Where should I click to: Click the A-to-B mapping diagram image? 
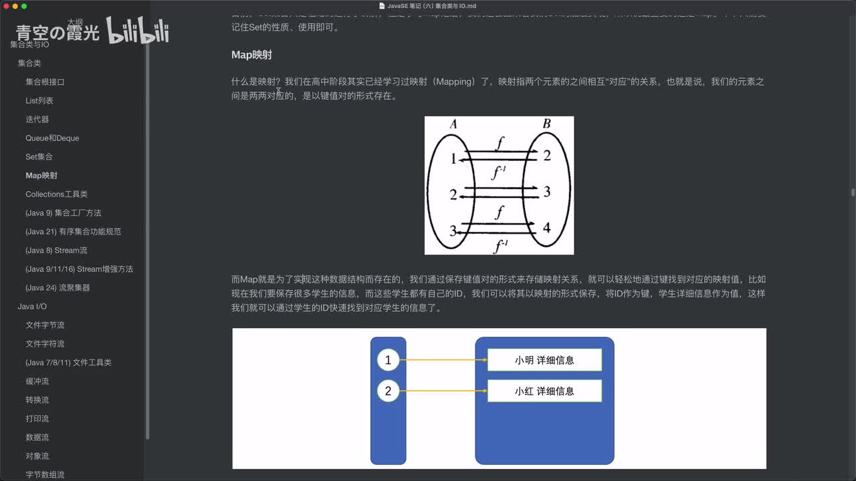coord(499,185)
